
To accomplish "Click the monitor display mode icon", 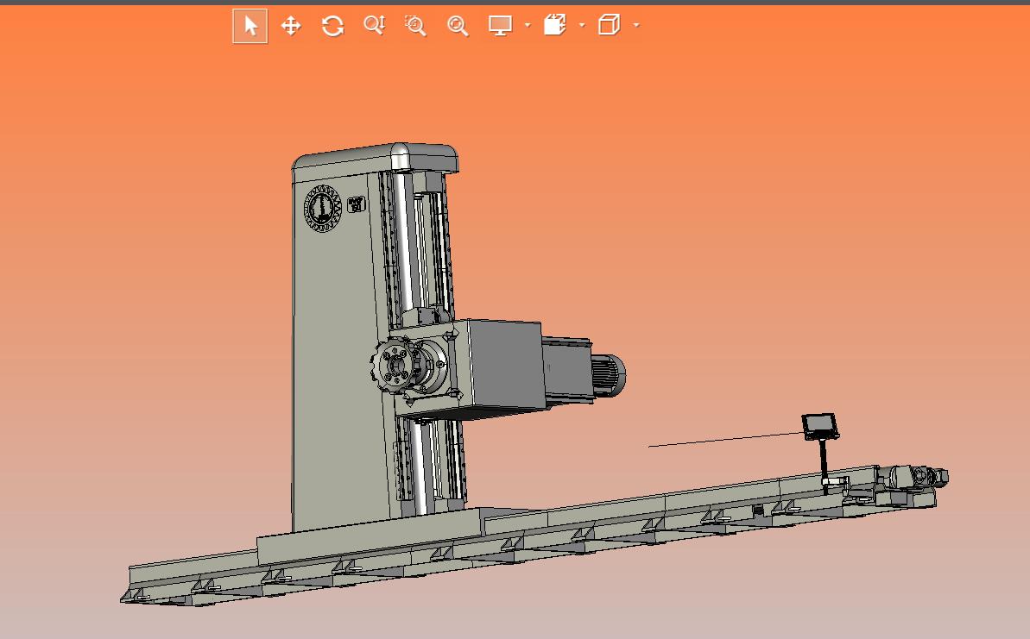I will tap(500, 26).
